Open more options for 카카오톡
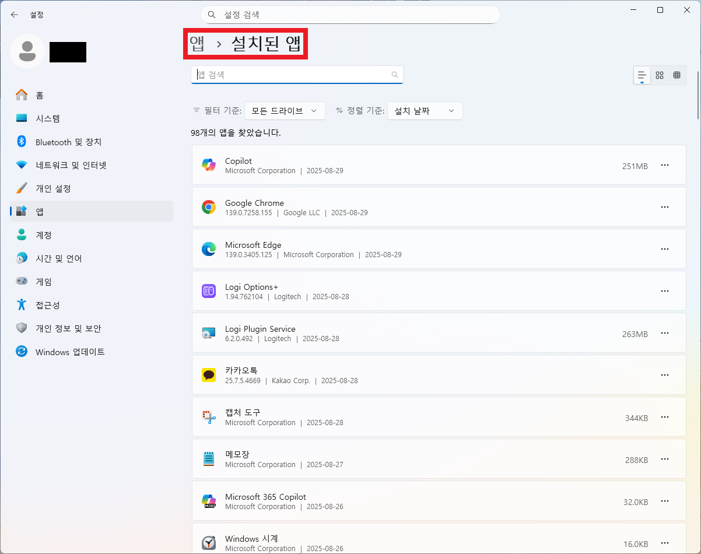The width and height of the screenshot is (701, 554). [665, 375]
